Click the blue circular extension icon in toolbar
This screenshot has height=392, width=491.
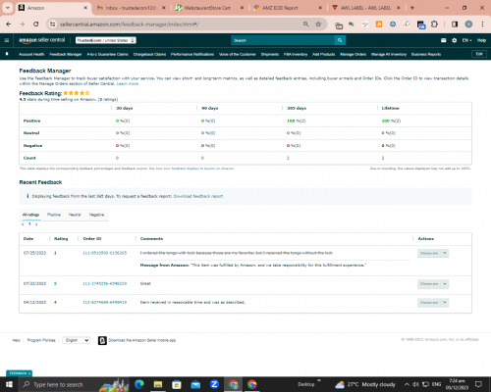point(393,24)
